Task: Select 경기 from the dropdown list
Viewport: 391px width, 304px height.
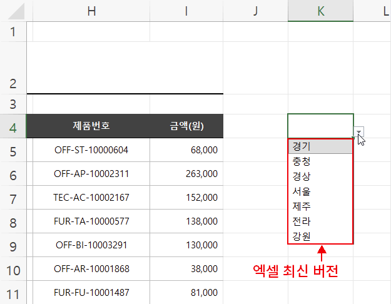Action: coord(320,146)
